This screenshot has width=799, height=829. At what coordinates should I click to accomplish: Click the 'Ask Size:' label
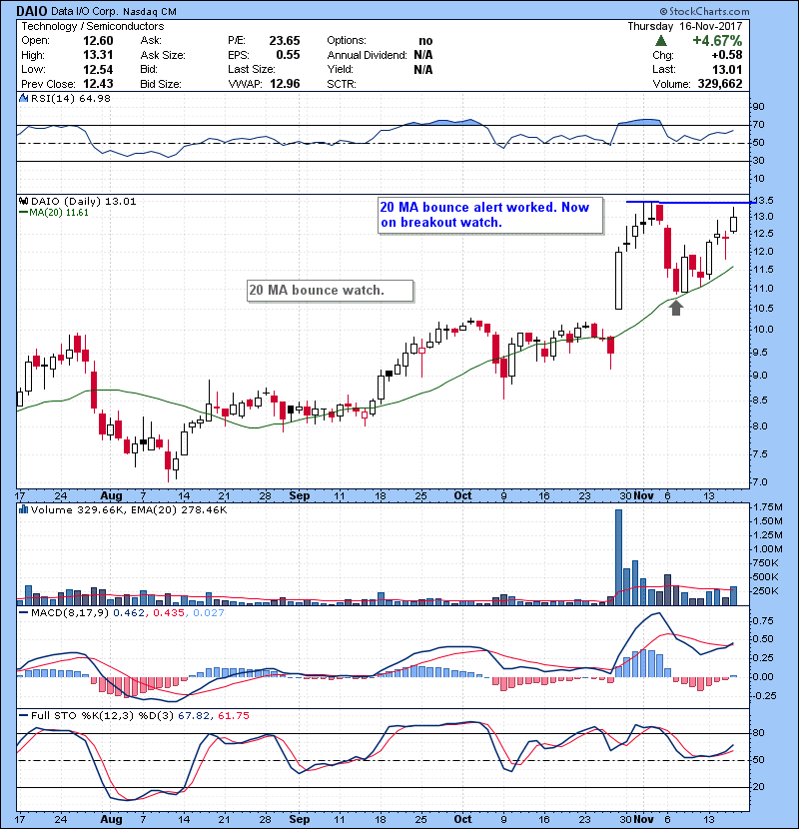click(163, 55)
